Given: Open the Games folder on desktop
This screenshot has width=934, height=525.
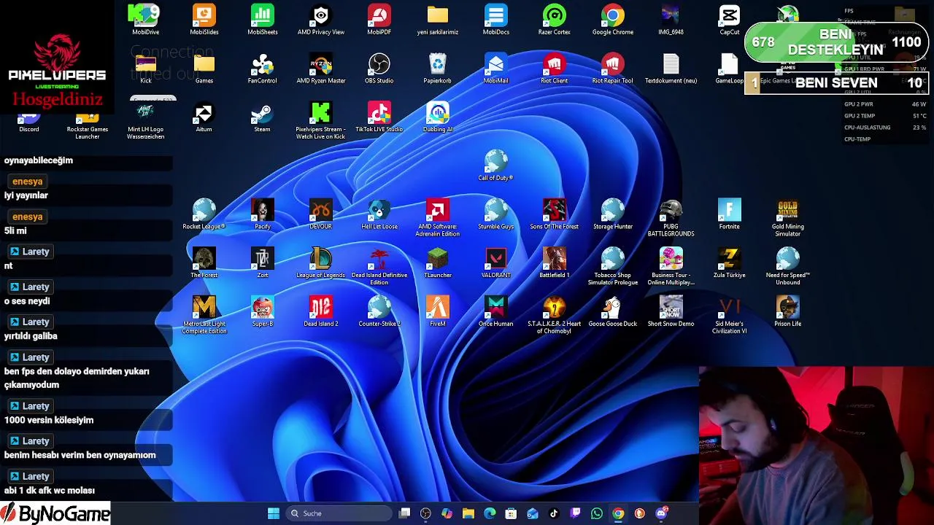Looking at the screenshot, I should pyautogui.click(x=204, y=69).
